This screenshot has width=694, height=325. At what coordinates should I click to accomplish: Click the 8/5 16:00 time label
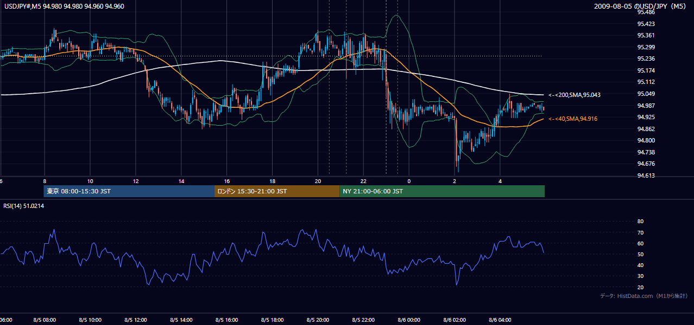click(227, 320)
